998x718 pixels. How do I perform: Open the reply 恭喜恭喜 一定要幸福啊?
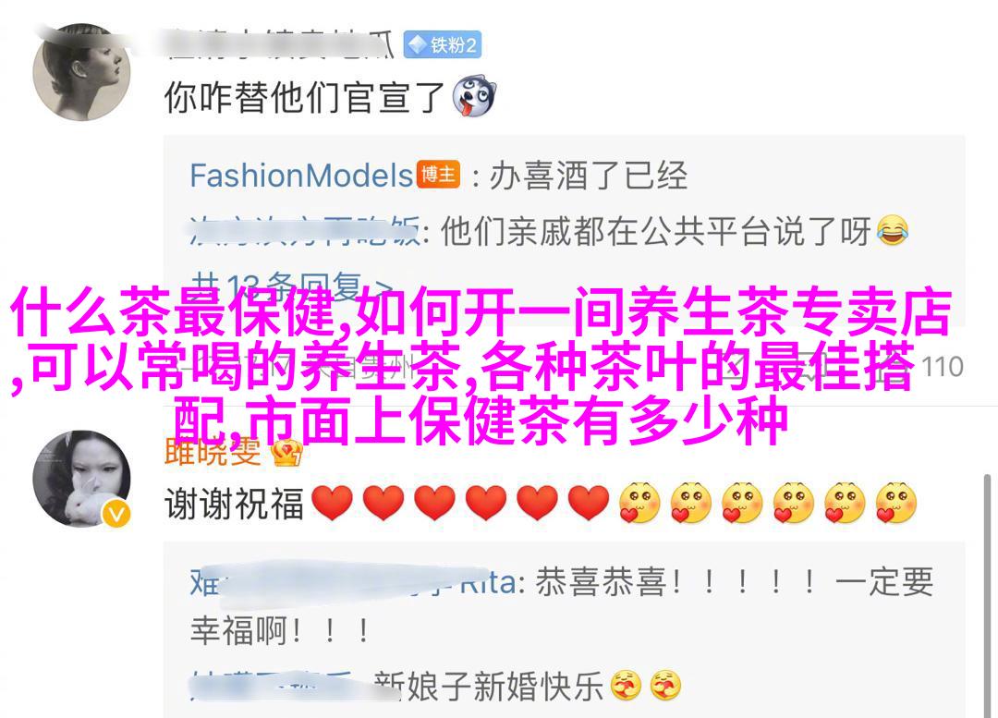562,605
